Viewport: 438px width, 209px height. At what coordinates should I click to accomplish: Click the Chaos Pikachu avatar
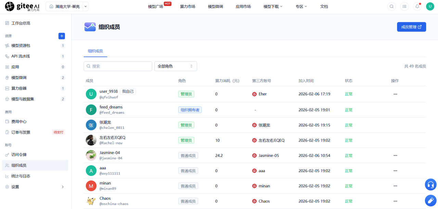click(x=91, y=201)
